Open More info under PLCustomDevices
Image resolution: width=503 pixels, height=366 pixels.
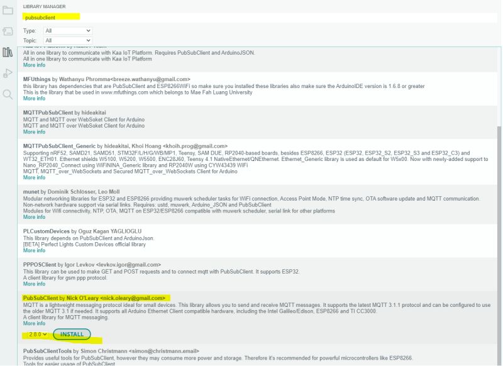(x=34, y=250)
